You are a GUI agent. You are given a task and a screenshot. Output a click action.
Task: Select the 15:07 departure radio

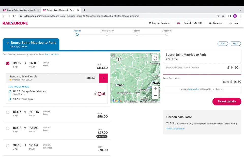[x=8, y=112]
